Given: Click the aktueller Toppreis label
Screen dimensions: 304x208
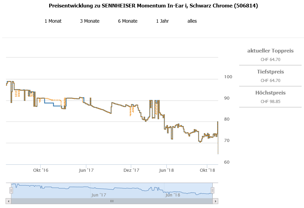Looking at the screenshot, I should point(270,51).
